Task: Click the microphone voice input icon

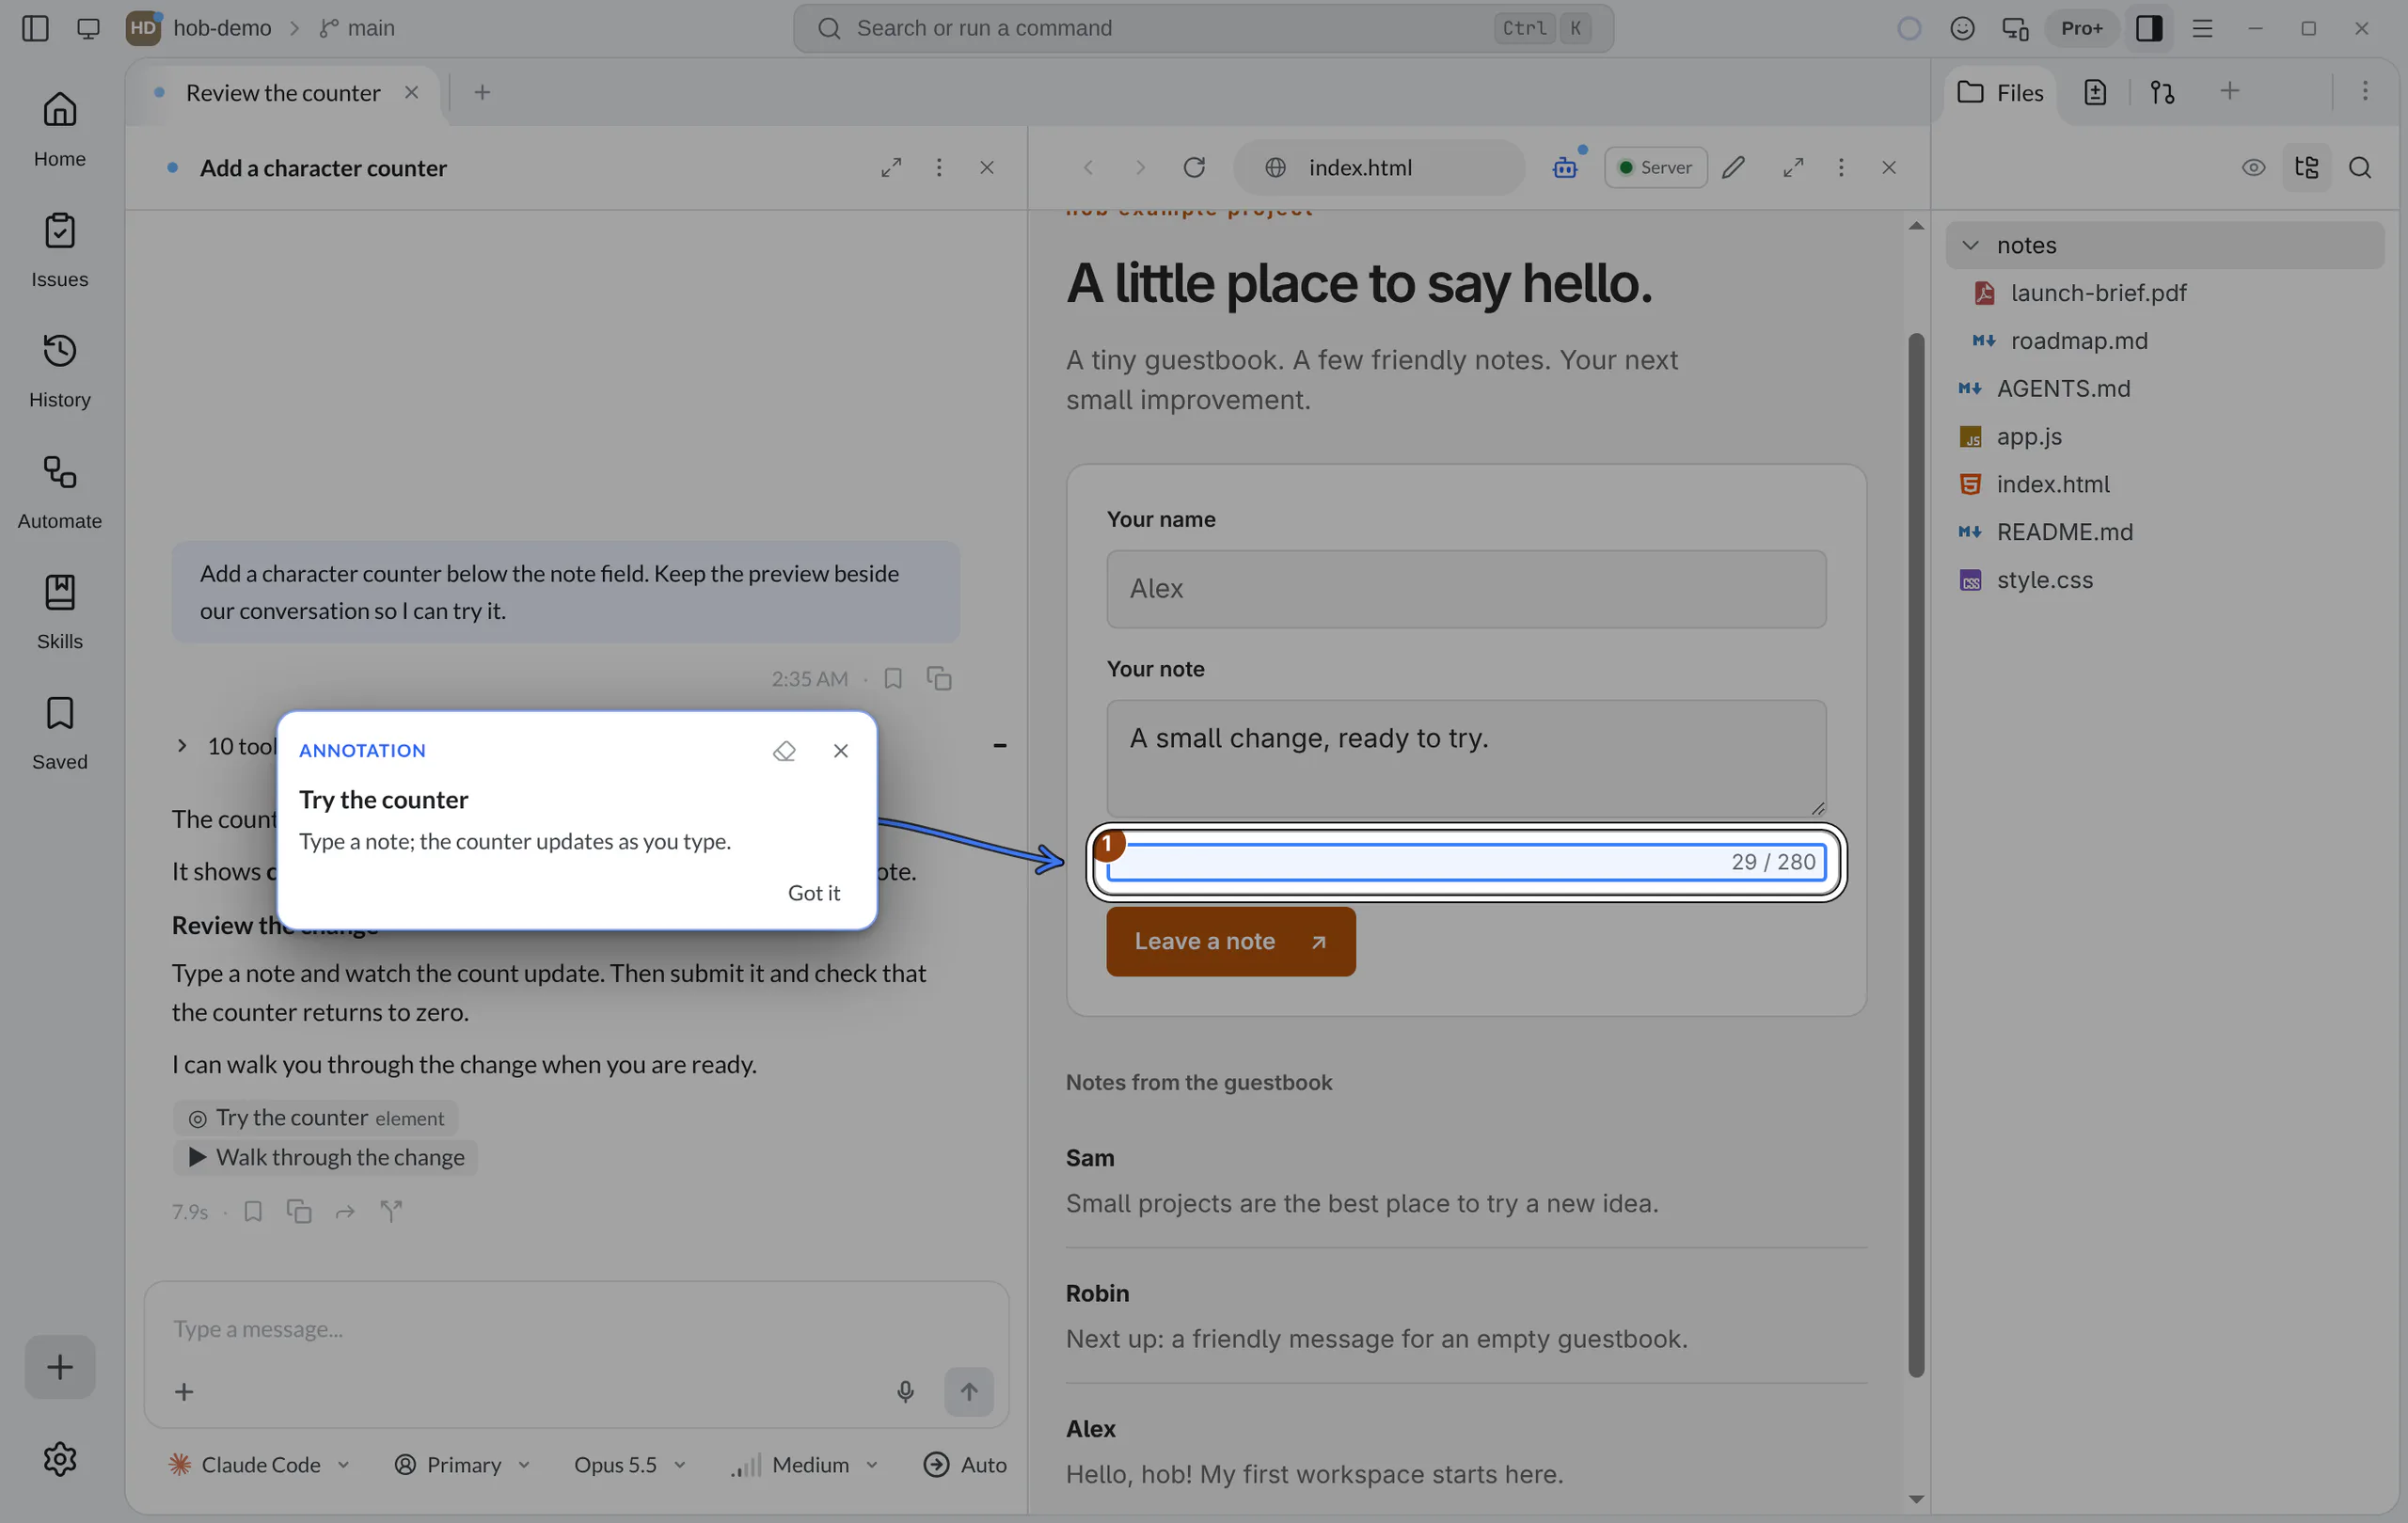Action: click(x=905, y=1391)
